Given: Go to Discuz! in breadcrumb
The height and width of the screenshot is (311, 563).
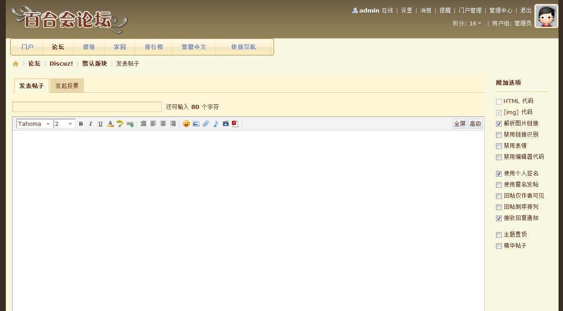Looking at the screenshot, I should click(61, 64).
